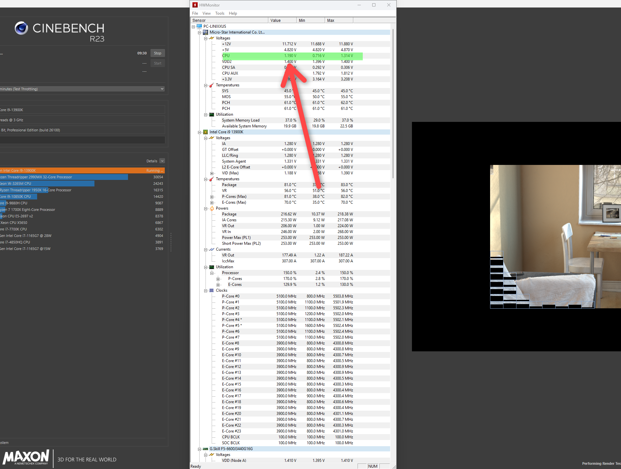Expand E-Cores (Max) temperatures
The height and width of the screenshot is (469, 621).
click(212, 202)
